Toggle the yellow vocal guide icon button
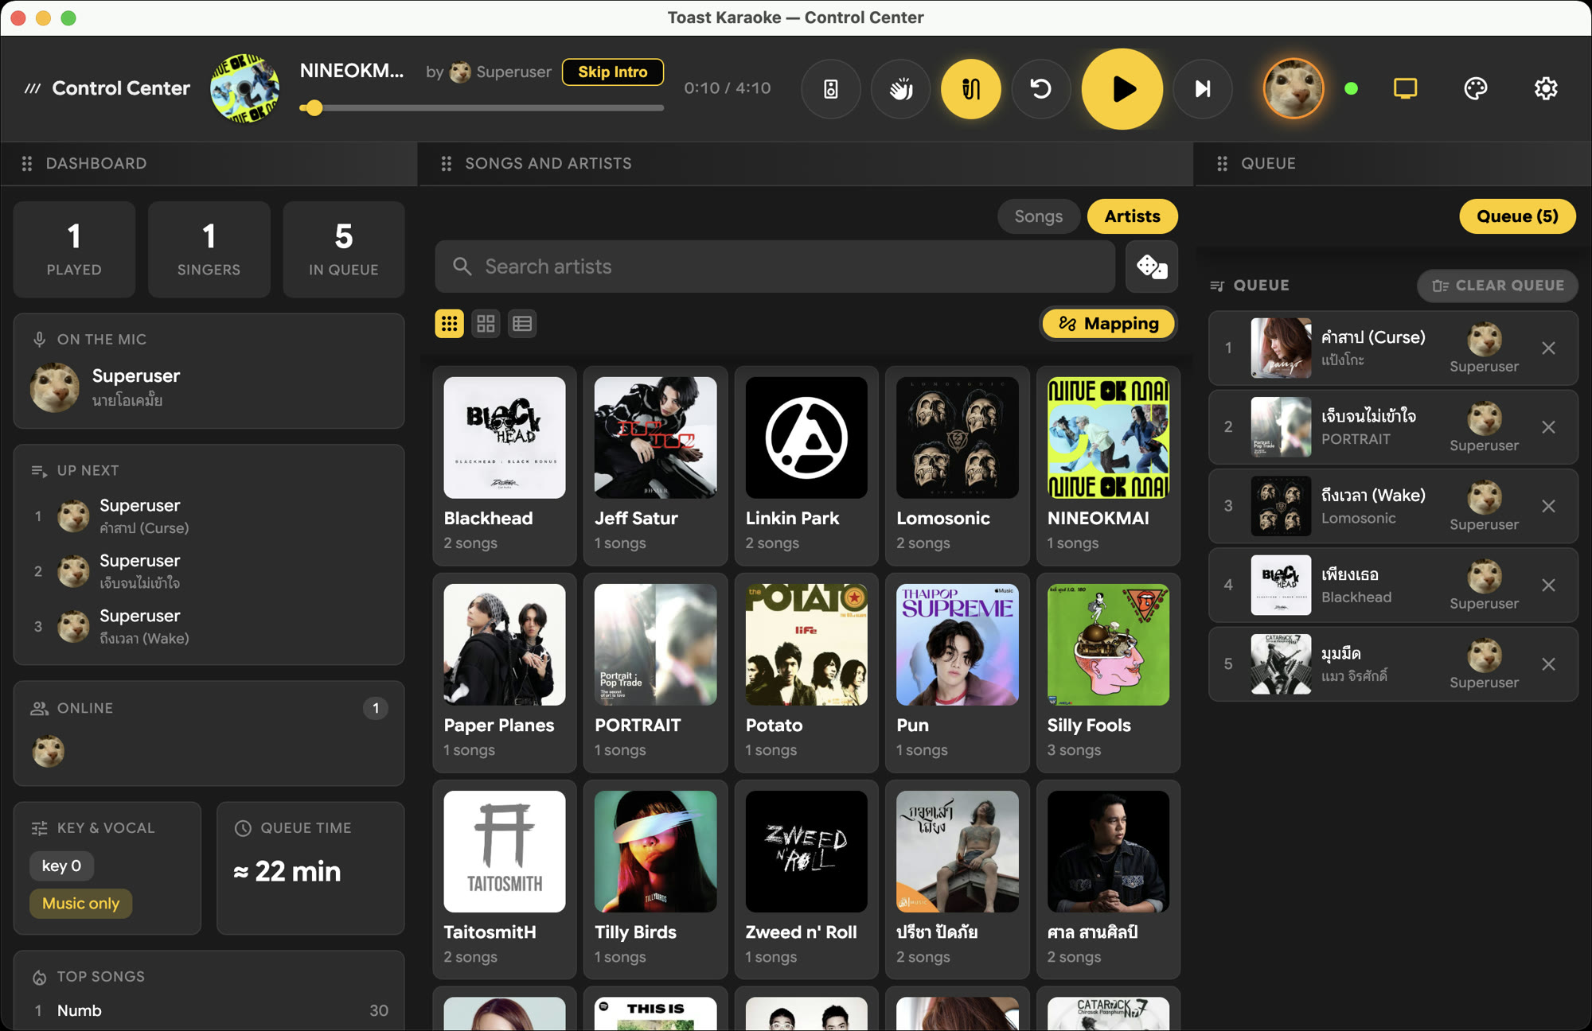Image resolution: width=1592 pixels, height=1031 pixels. [x=970, y=88]
